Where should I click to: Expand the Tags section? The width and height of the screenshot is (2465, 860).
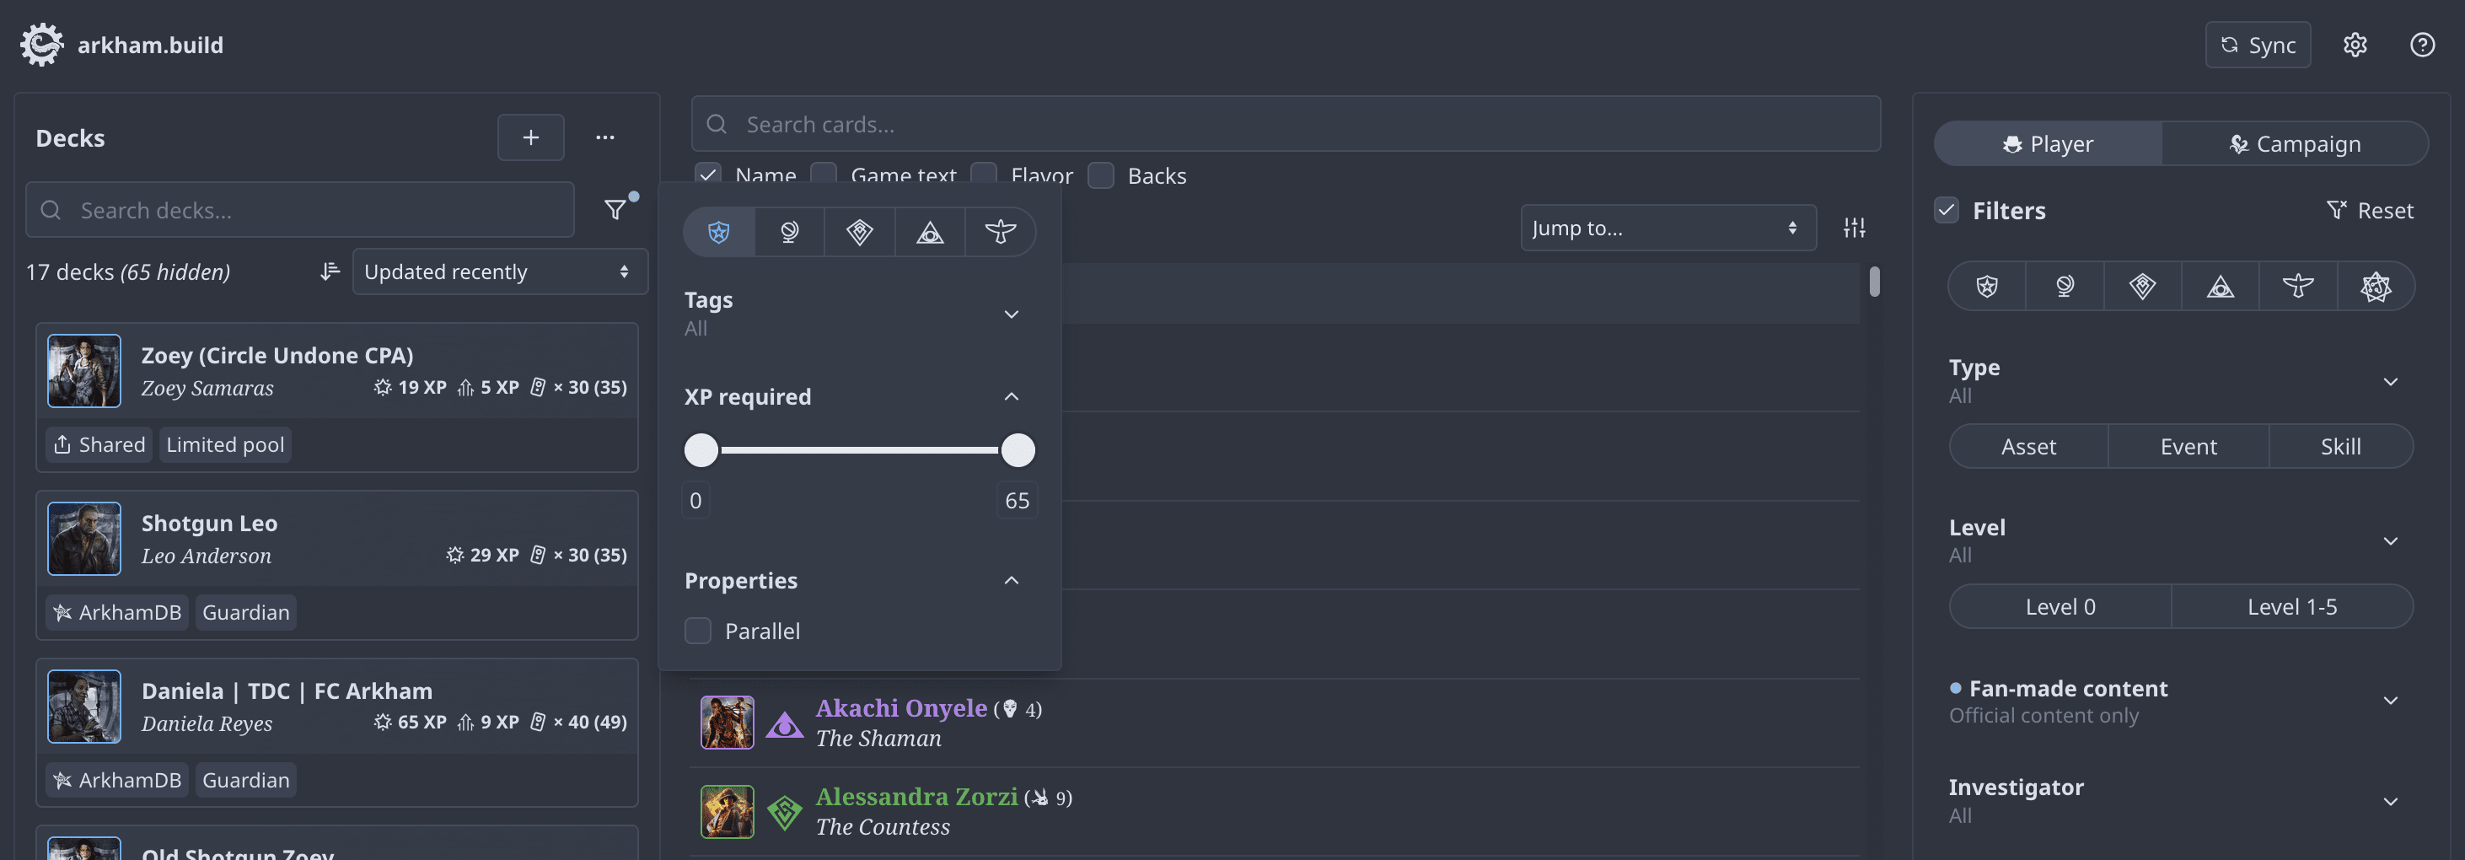pyautogui.click(x=1011, y=314)
